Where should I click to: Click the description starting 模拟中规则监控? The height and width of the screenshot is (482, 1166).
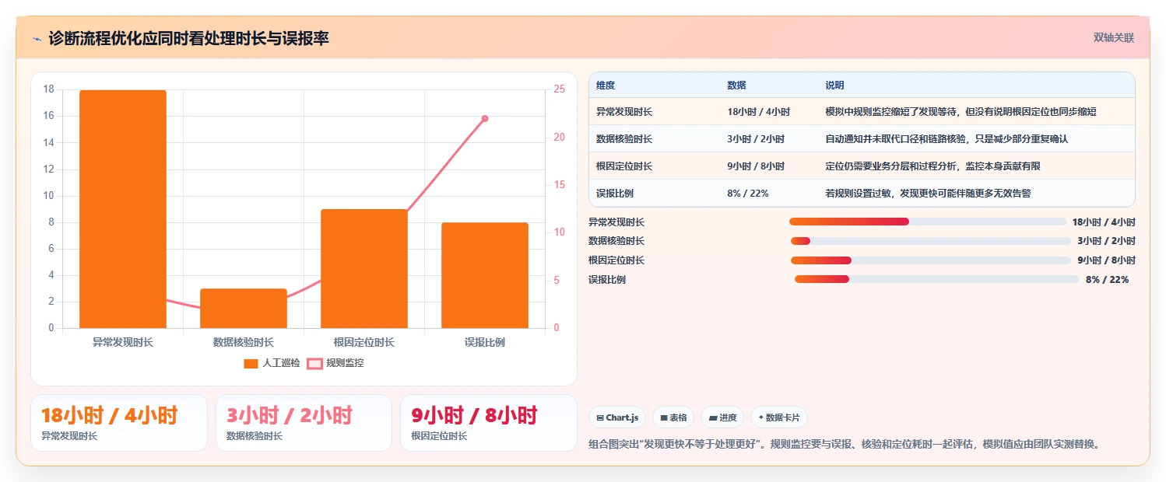(961, 112)
